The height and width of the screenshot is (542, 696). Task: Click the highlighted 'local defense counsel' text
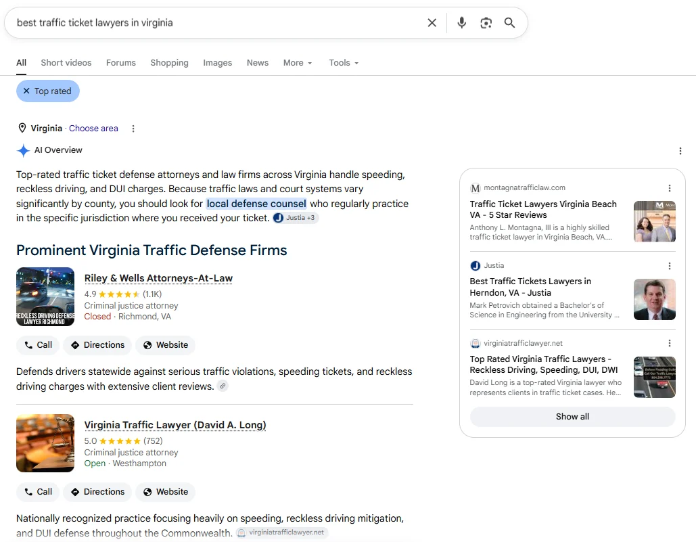tap(256, 204)
